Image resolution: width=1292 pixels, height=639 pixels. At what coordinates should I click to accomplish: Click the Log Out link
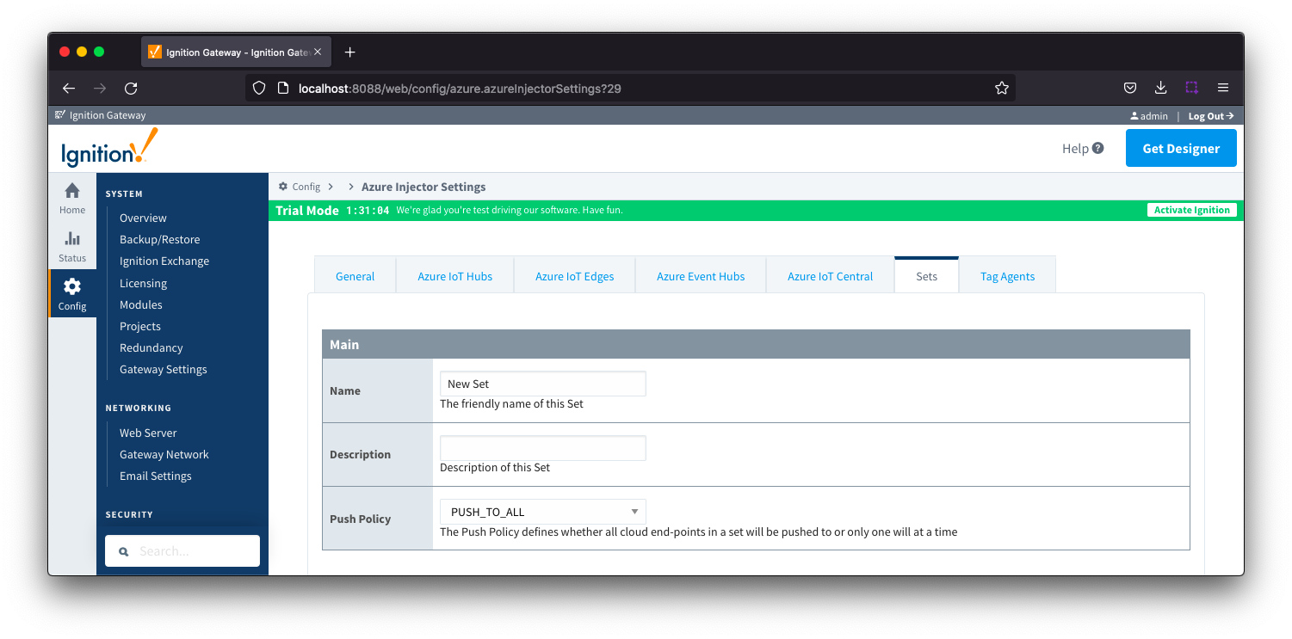[1210, 116]
